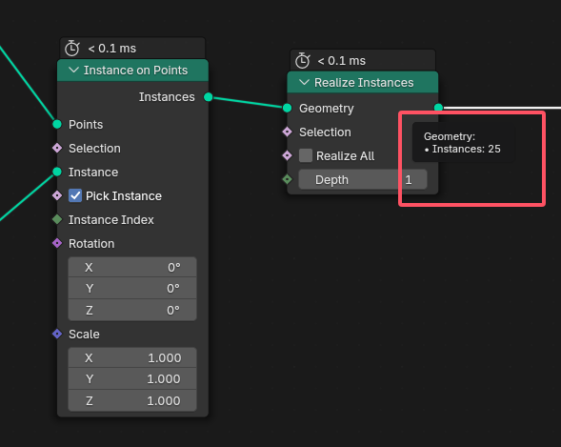Click the Scale input socket

pyautogui.click(x=57, y=334)
